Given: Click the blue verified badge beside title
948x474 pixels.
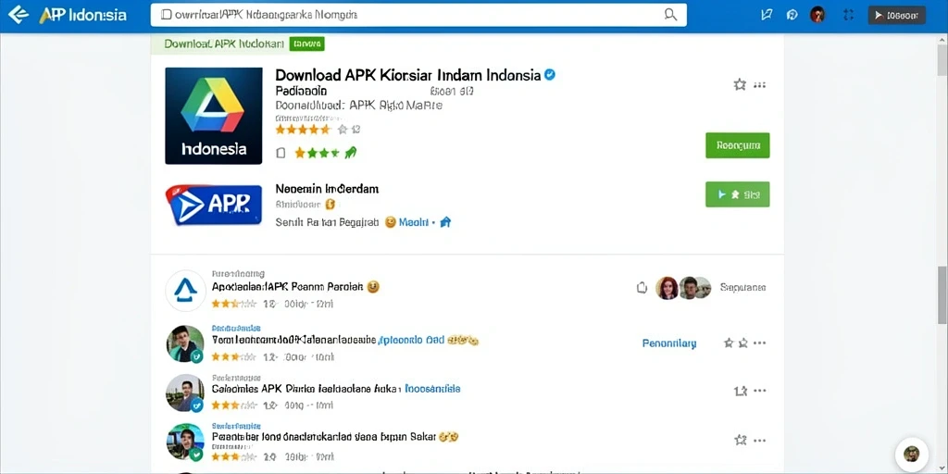Looking at the screenshot, I should [550, 75].
